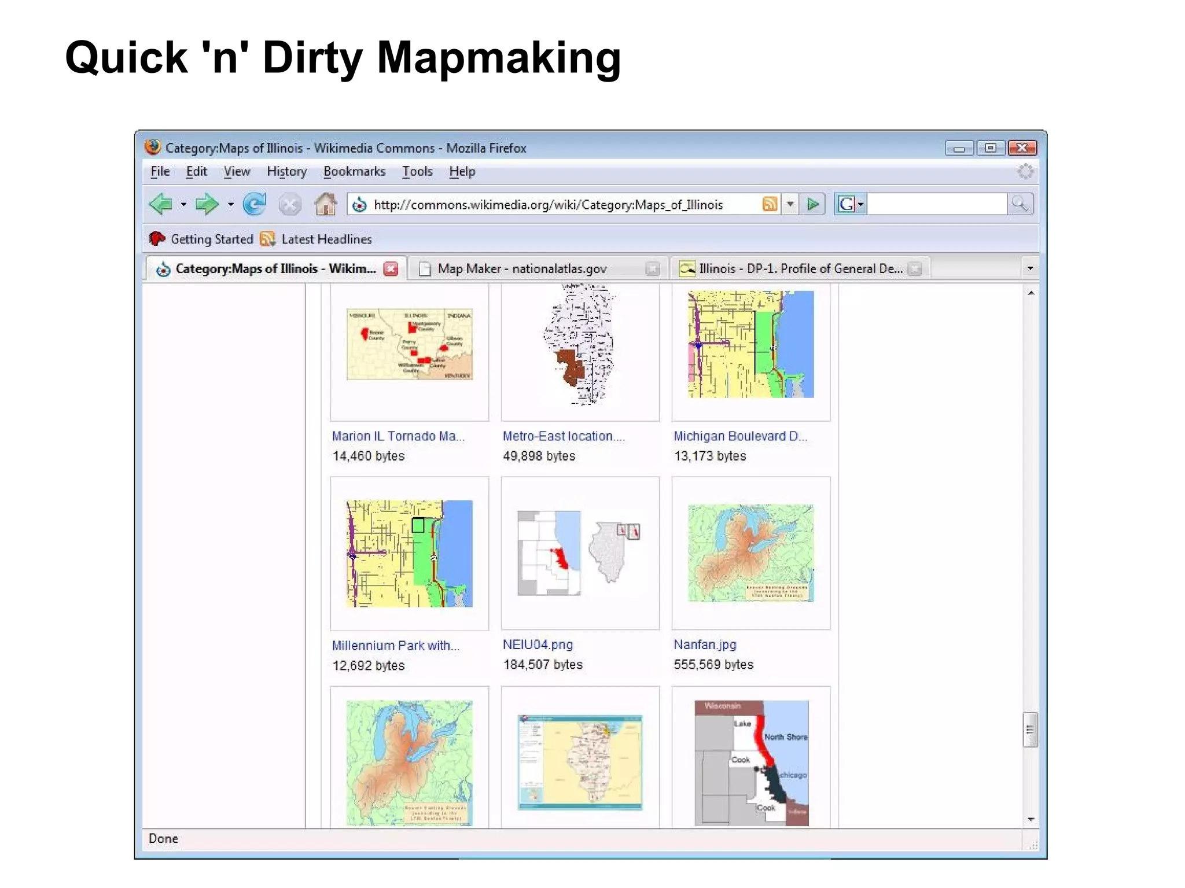Close the Category:Maps of Illinois tab with its red X
1185x888 pixels.
pyautogui.click(x=391, y=268)
